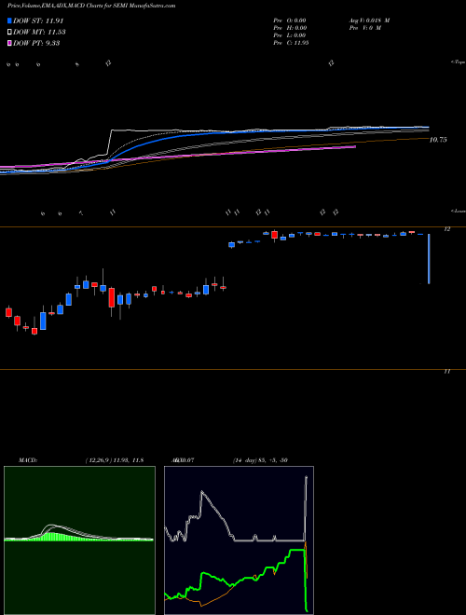Click the 'MACD:' panel heading
The height and width of the screenshot is (615, 466).
tap(28, 460)
